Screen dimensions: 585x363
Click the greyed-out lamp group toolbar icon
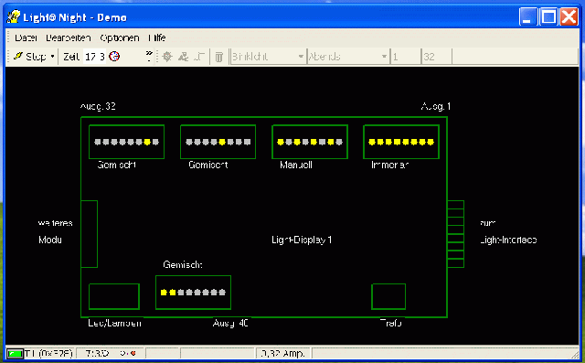coord(183,57)
